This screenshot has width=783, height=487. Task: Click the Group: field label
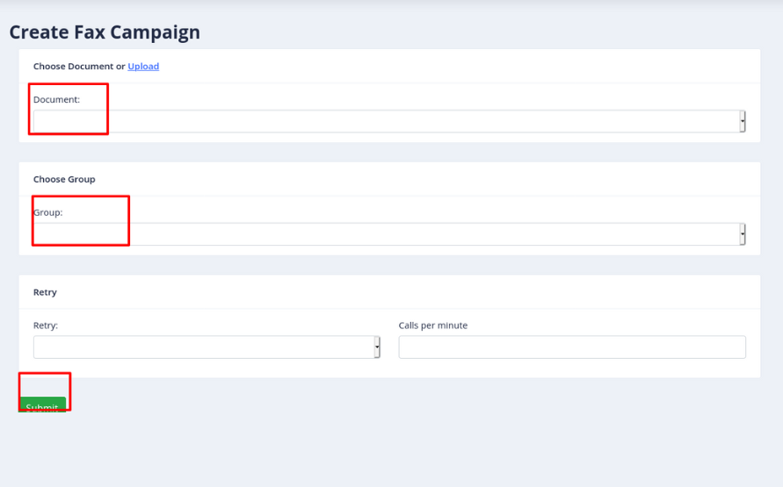[48, 212]
